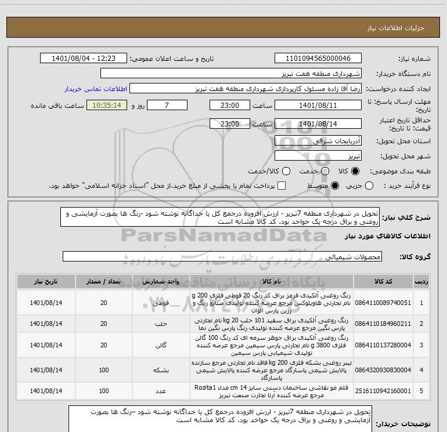Click the تعداد / مقدار column header
Image resolution: width=447 pixels, height=432 pixels.
104,282
